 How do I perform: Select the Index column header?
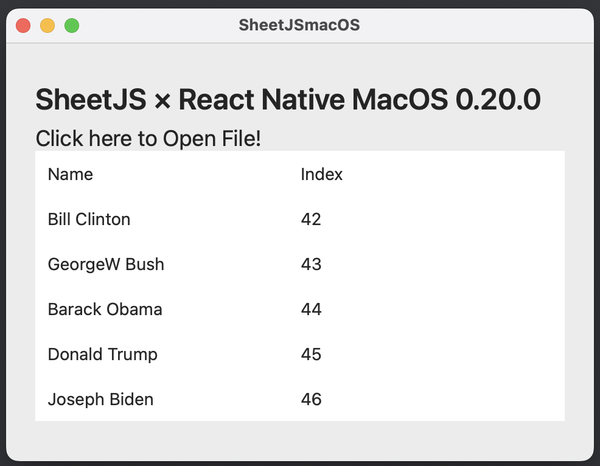[x=322, y=175]
